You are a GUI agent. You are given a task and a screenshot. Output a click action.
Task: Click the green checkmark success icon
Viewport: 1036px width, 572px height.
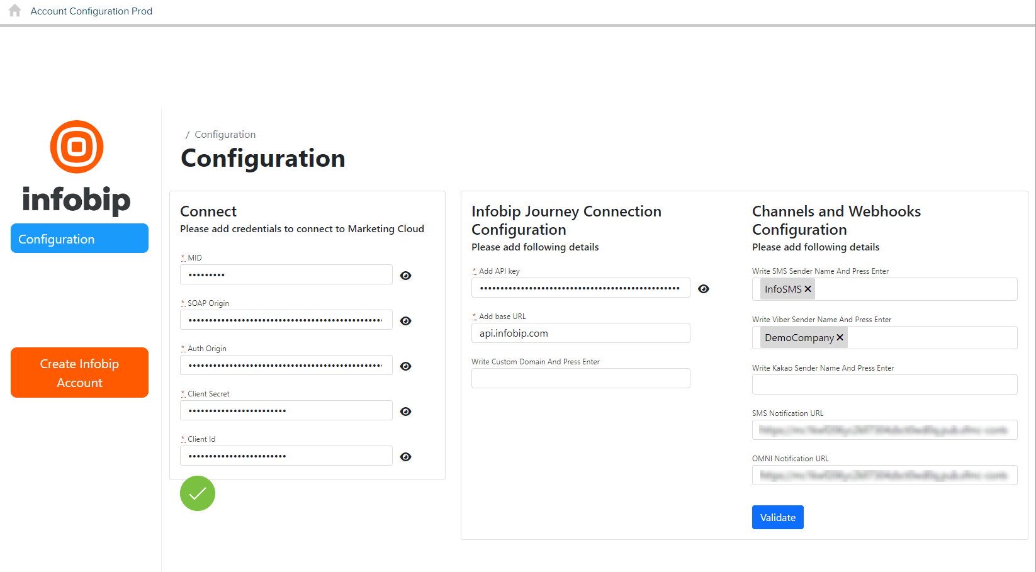point(198,493)
